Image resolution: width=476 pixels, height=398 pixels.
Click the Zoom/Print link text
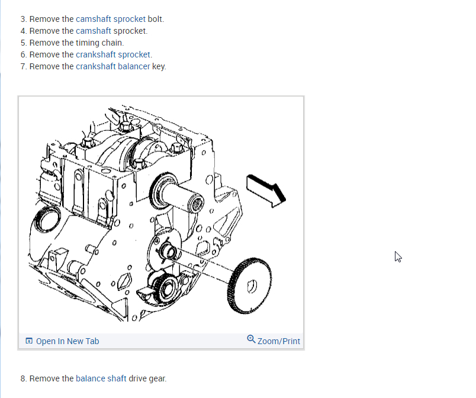[279, 341]
